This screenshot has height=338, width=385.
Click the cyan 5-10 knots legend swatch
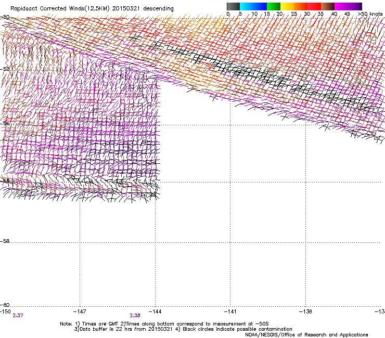tap(247, 6)
